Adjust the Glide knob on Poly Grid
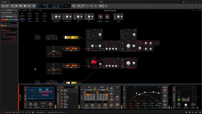The height and width of the screenshot is (114, 202). pyautogui.click(x=36, y=104)
